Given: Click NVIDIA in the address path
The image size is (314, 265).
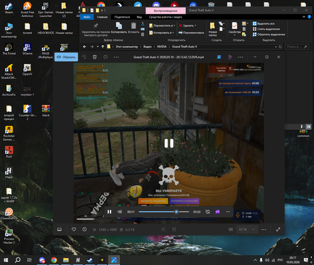Looking at the screenshot, I should click(161, 46).
